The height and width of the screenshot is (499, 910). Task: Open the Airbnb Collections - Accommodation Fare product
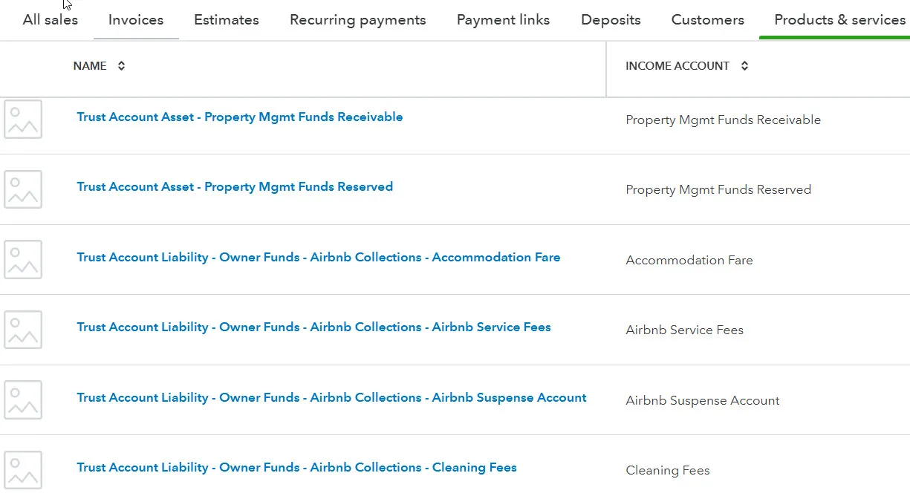(x=318, y=258)
